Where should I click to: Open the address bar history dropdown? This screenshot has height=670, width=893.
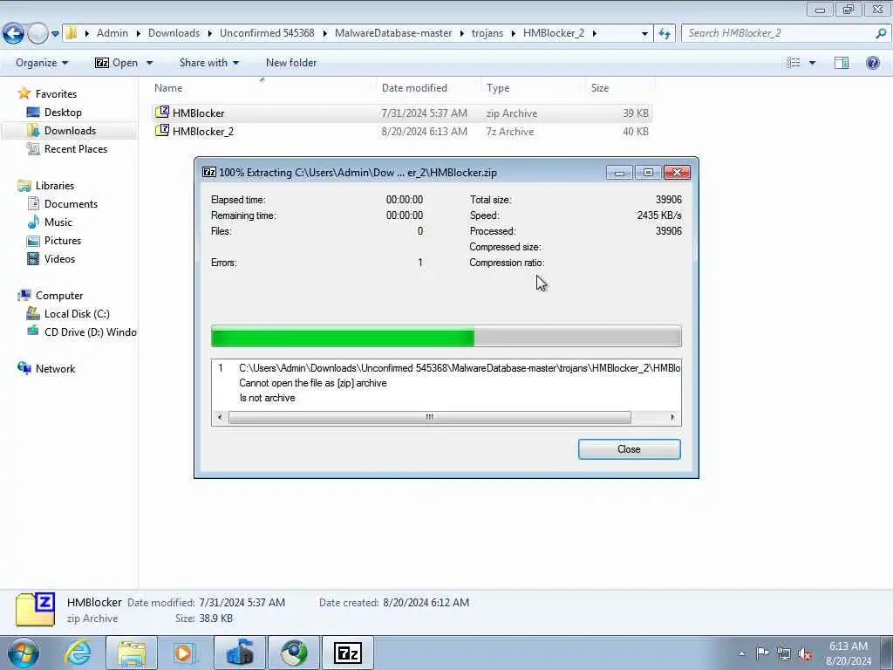[644, 34]
